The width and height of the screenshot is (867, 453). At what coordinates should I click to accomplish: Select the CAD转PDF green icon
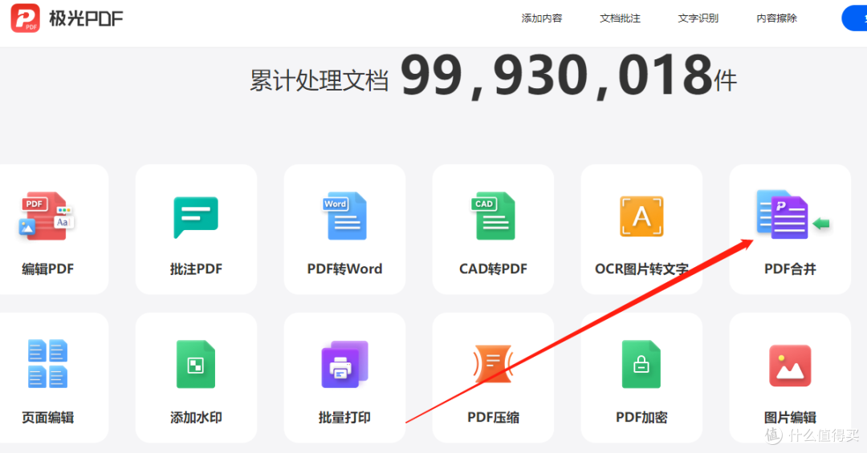493,216
